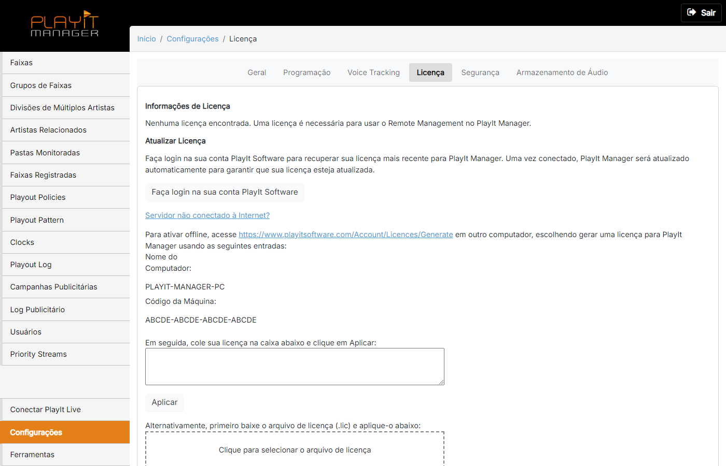This screenshot has height=466, width=726.
Task: Click the 'Informações de Licença' heading
Action: (188, 106)
